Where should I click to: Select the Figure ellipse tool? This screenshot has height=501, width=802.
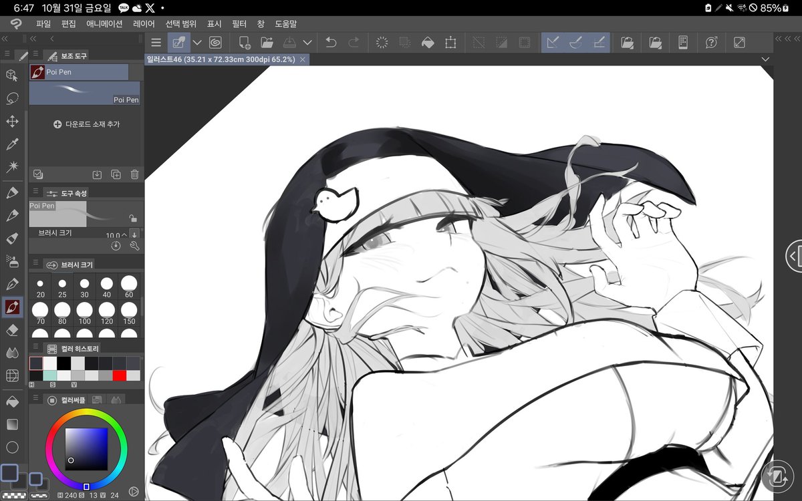click(11, 448)
